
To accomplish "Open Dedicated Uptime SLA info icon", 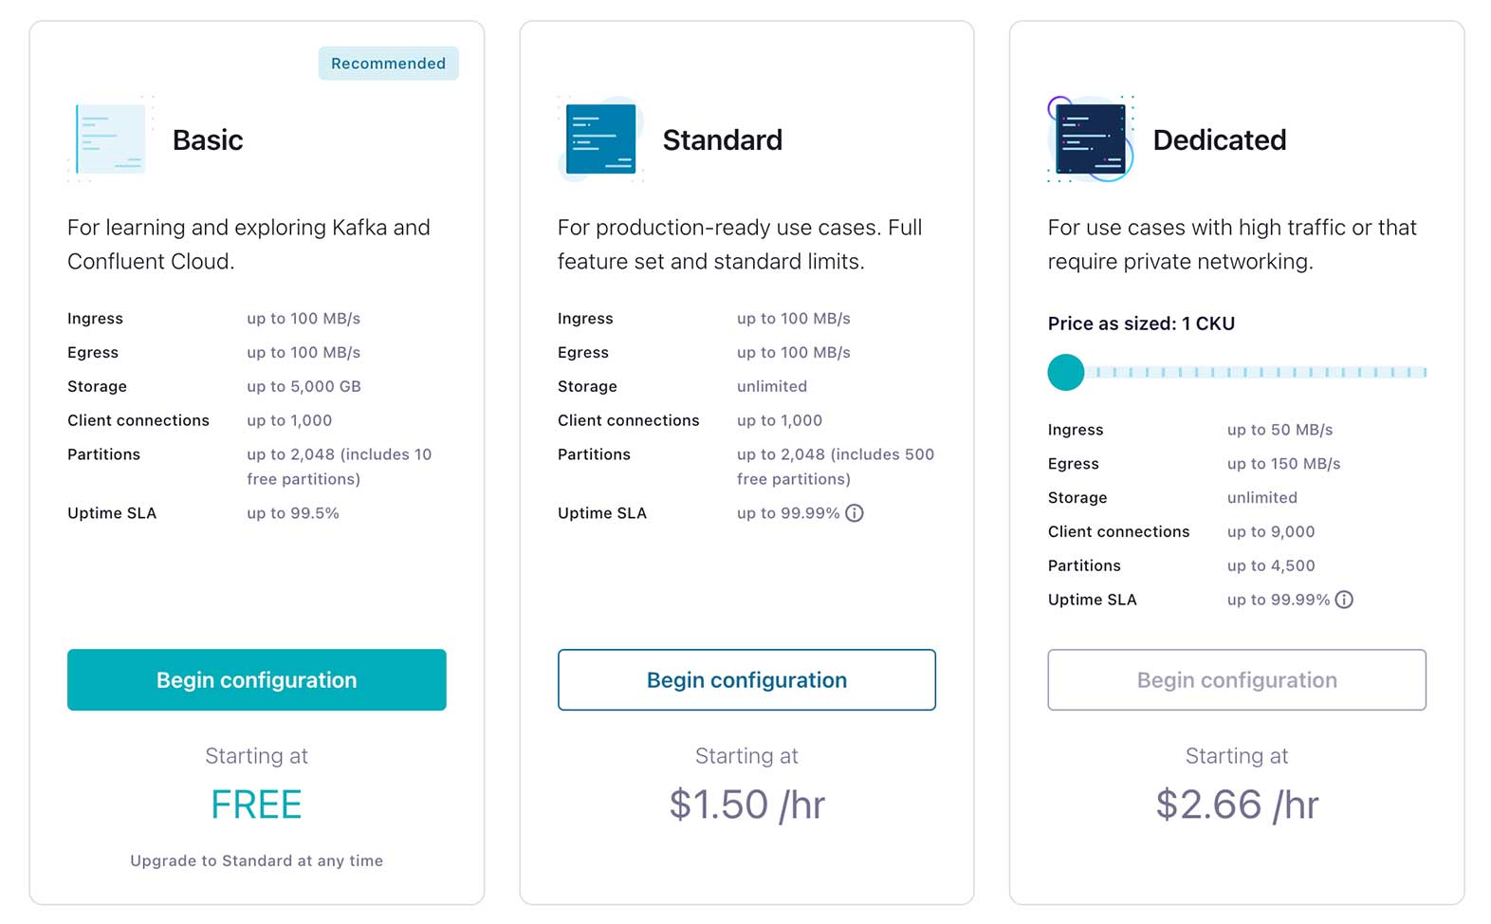I will (x=1344, y=600).
